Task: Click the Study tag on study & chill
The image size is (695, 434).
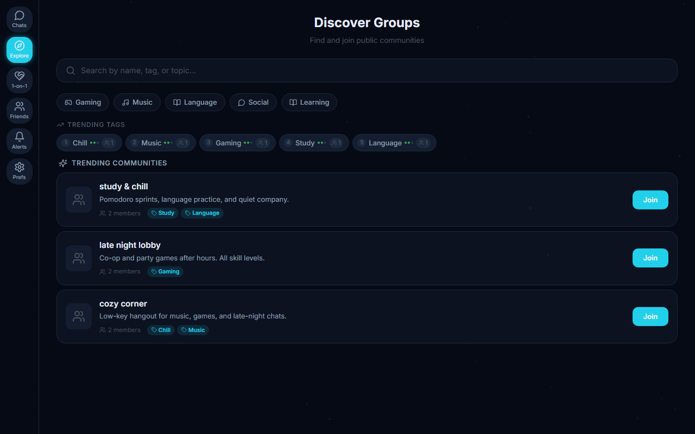Action: click(x=162, y=213)
